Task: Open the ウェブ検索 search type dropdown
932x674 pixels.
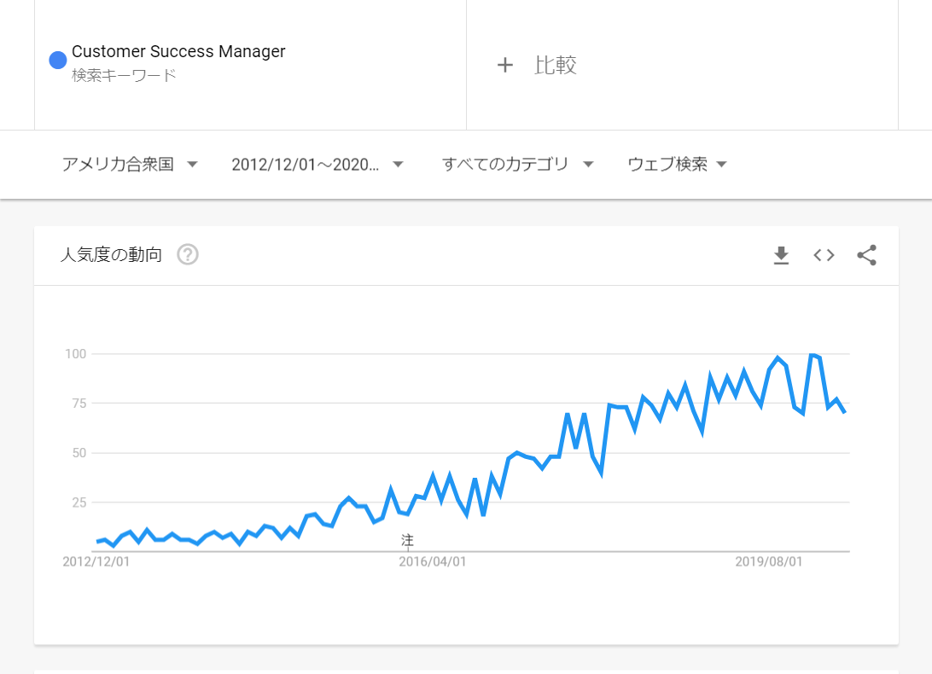Action: (x=677, y=165)
